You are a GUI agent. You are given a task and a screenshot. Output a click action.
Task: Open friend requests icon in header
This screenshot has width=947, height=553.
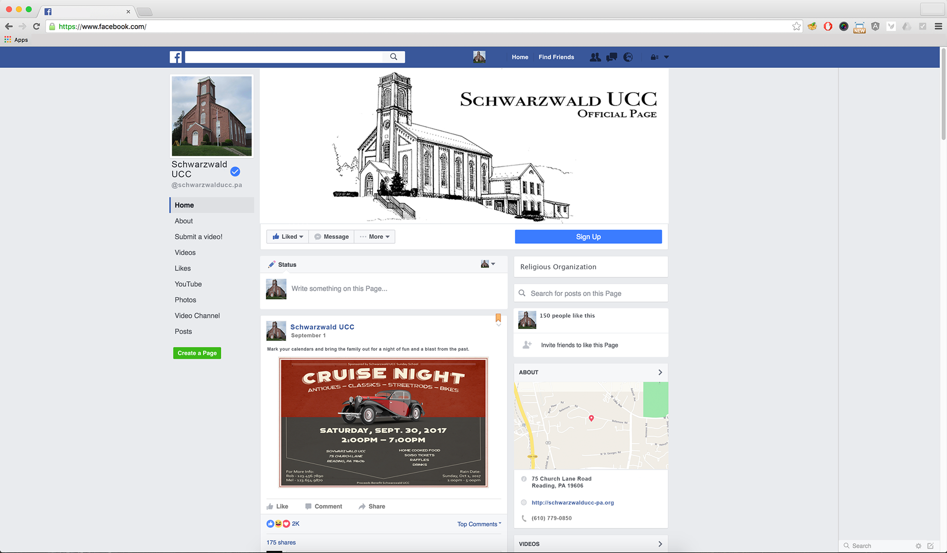[595, 57]
